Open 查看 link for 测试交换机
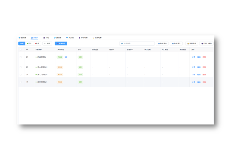This screenshot has width=231, height=159. click(x=66, y=57)
